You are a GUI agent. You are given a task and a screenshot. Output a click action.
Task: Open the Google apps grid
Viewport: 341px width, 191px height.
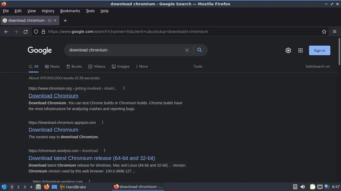(x=301, y=50)
